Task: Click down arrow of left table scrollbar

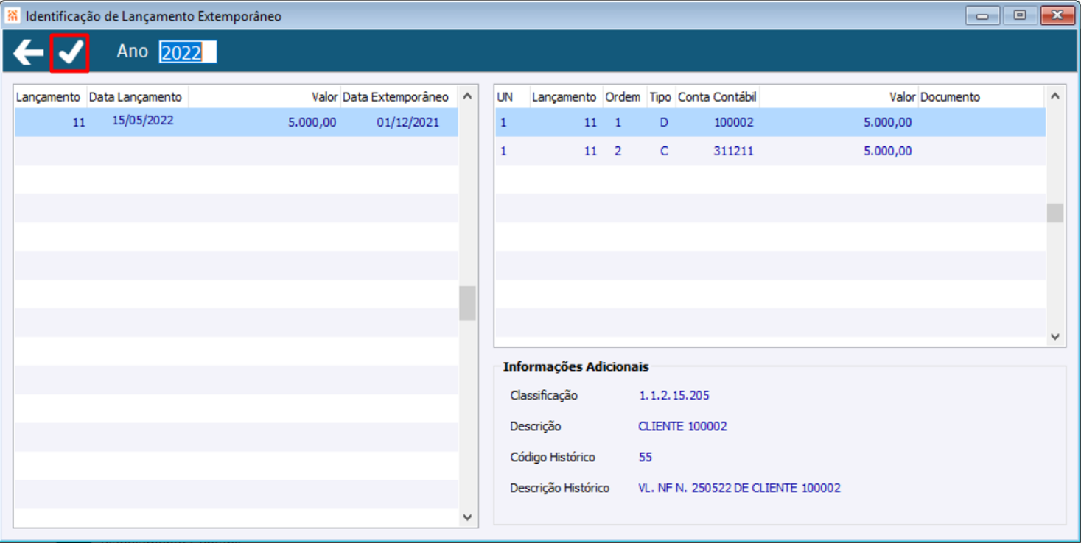Action: click(x=467, y=517)
